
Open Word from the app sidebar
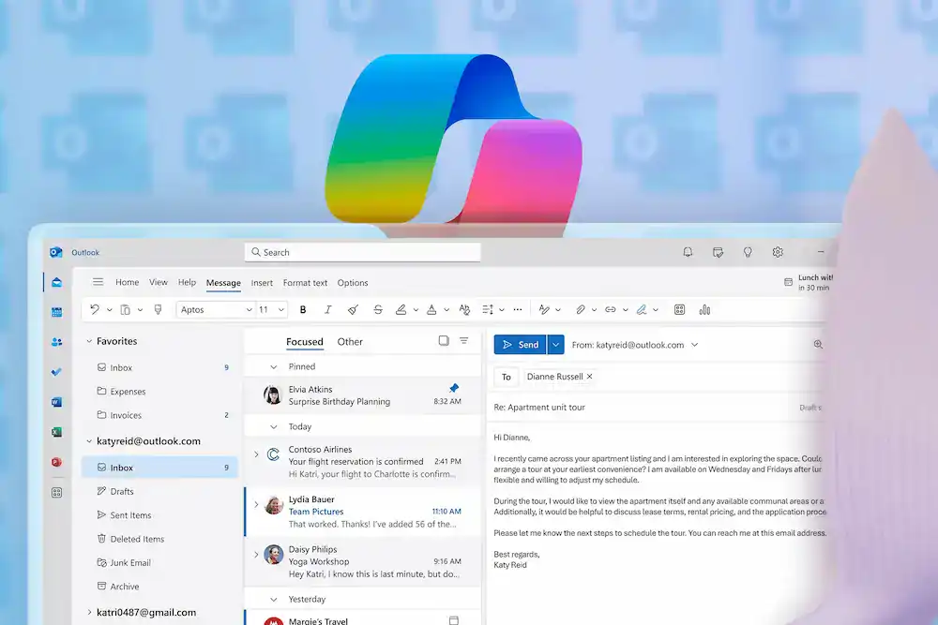pos(55,401)
